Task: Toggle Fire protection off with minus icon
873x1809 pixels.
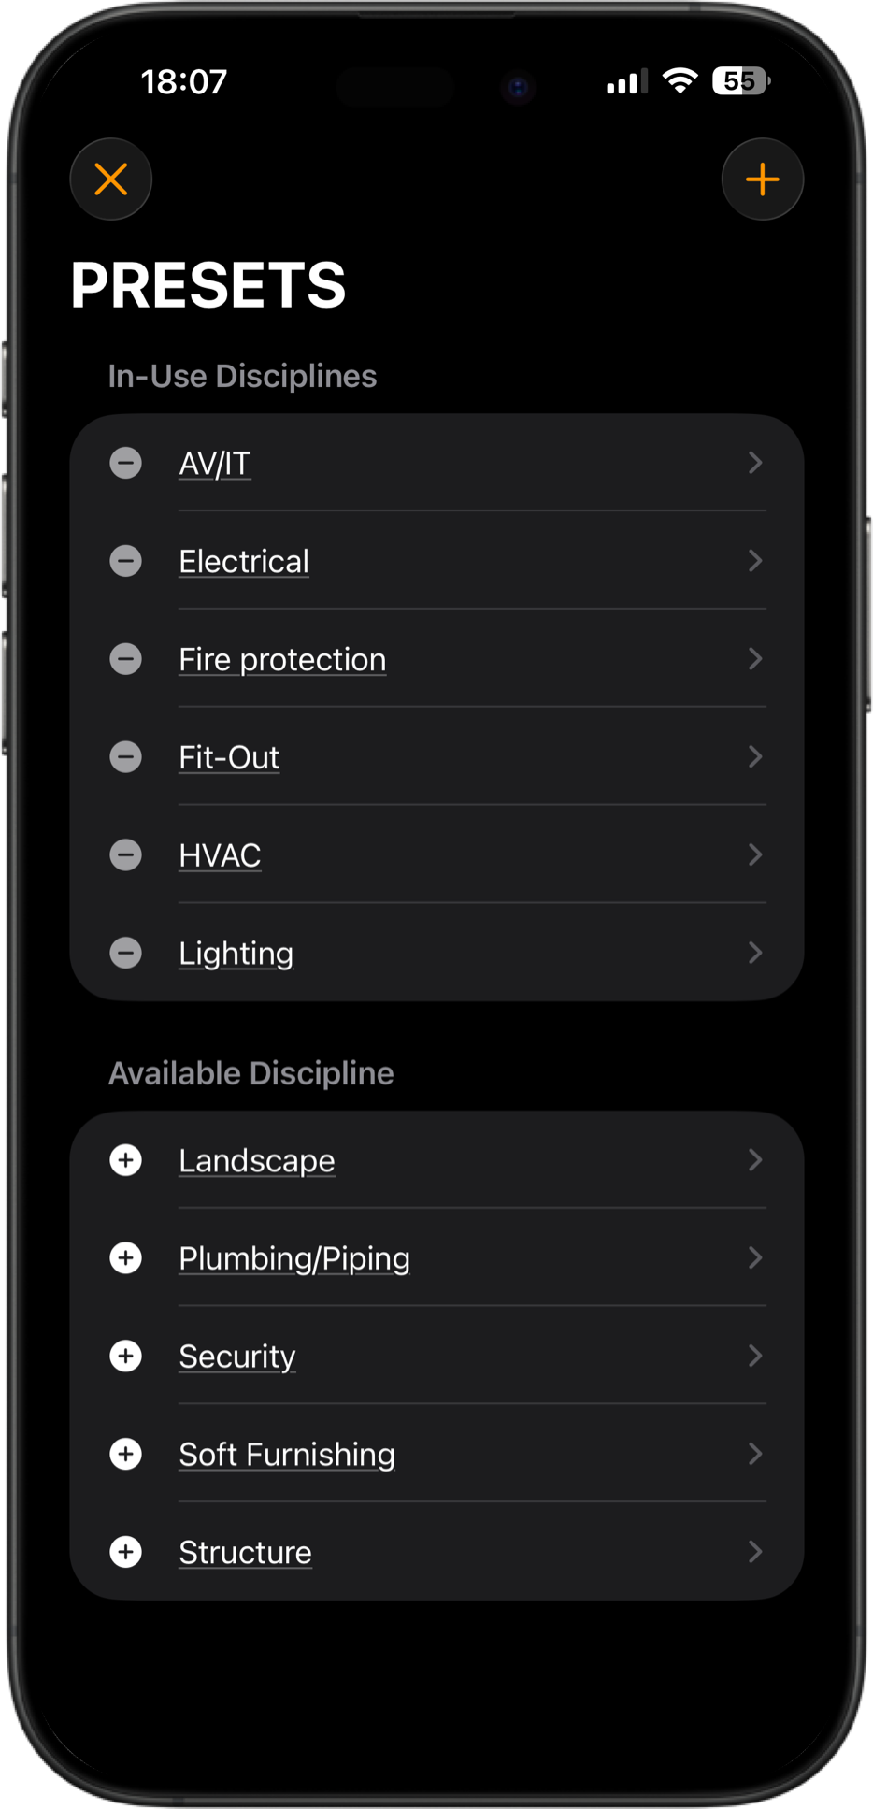Action: (126, 659)
